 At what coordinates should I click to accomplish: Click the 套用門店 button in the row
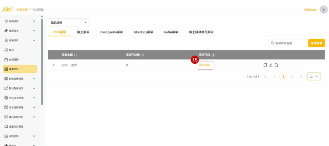(205, 65)
